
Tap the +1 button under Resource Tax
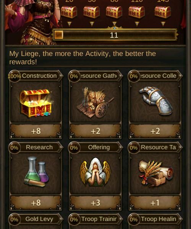[x=155, y=203]
